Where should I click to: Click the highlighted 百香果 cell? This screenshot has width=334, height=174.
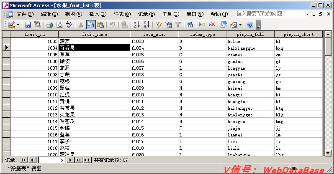(x=94, y=48)
